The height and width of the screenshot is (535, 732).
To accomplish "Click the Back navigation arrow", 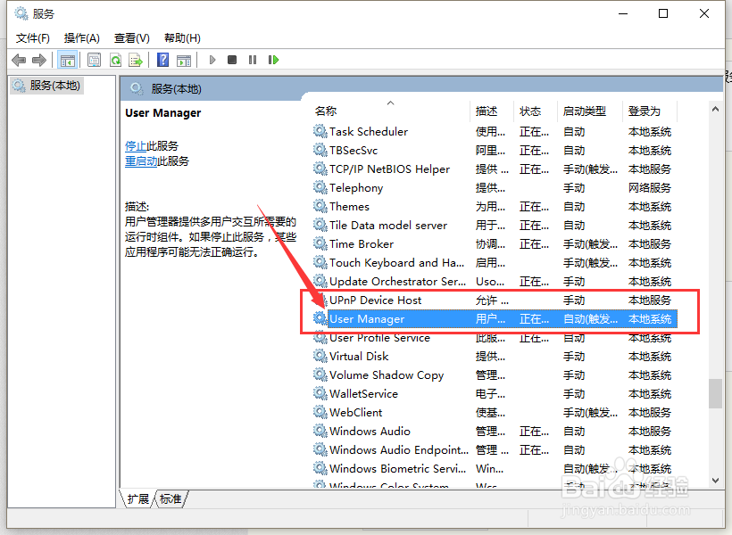I will pos(19,59).
